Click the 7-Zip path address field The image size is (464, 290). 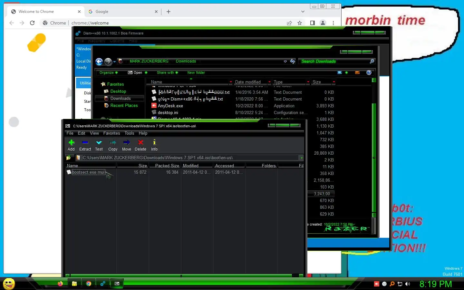coord(188,158)
